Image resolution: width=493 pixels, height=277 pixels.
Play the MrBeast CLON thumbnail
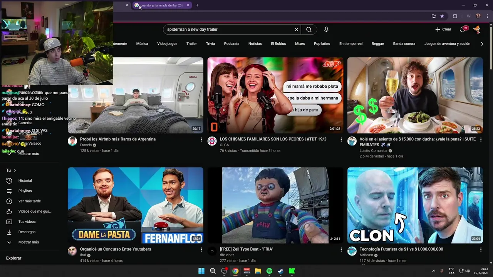click(415, 205)
